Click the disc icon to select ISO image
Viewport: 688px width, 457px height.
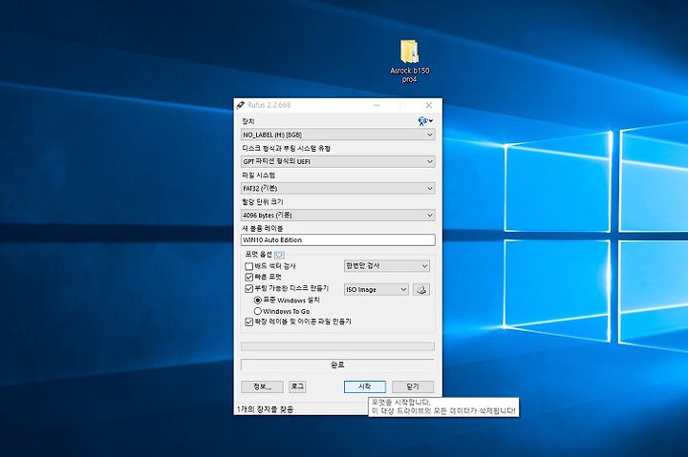click(x=421, y=290)
